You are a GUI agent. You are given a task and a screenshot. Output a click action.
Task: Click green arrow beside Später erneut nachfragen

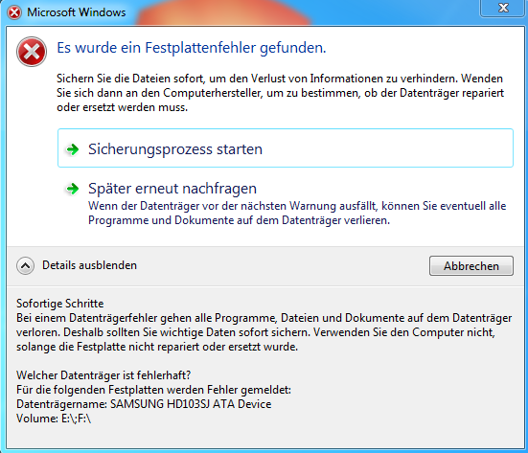(72, 189)
